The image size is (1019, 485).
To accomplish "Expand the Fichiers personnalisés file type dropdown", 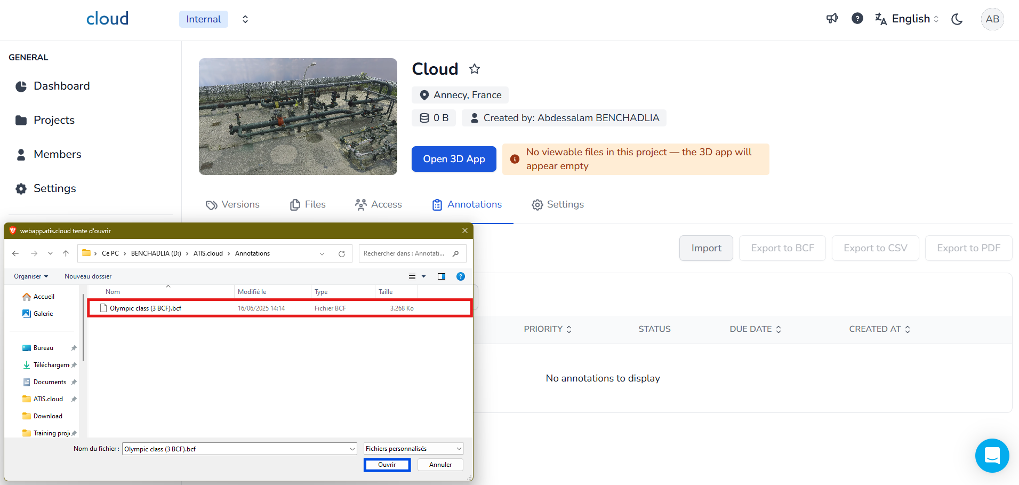I will (x=413, y=449).
